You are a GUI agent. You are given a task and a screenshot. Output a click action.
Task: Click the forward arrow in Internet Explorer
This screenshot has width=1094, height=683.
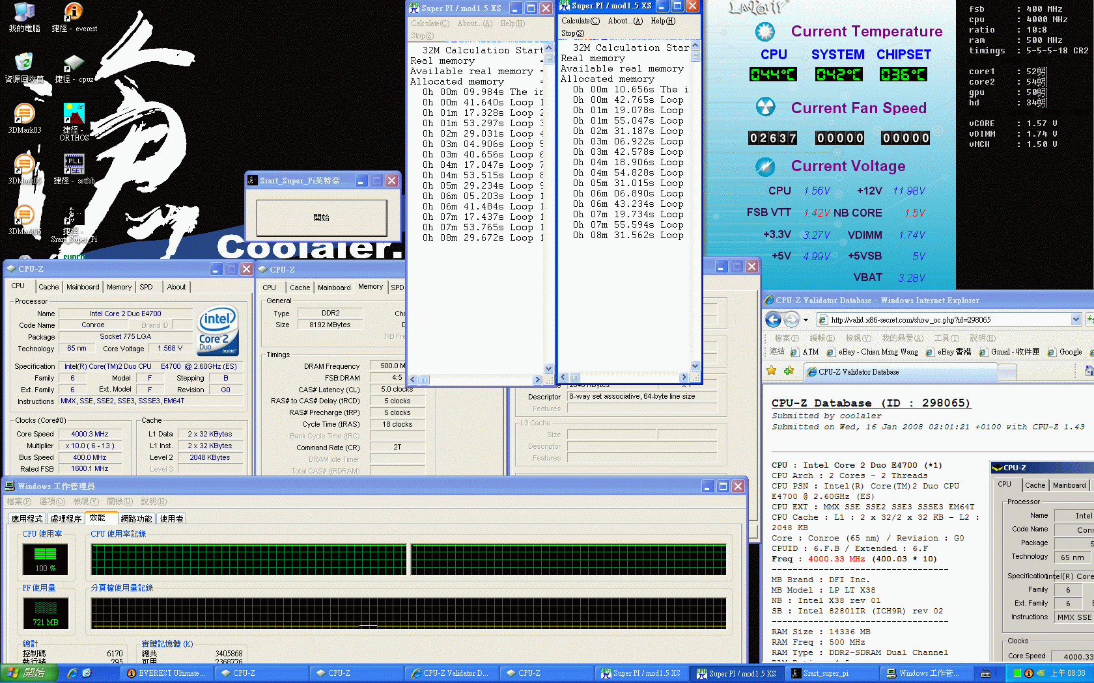791,319
